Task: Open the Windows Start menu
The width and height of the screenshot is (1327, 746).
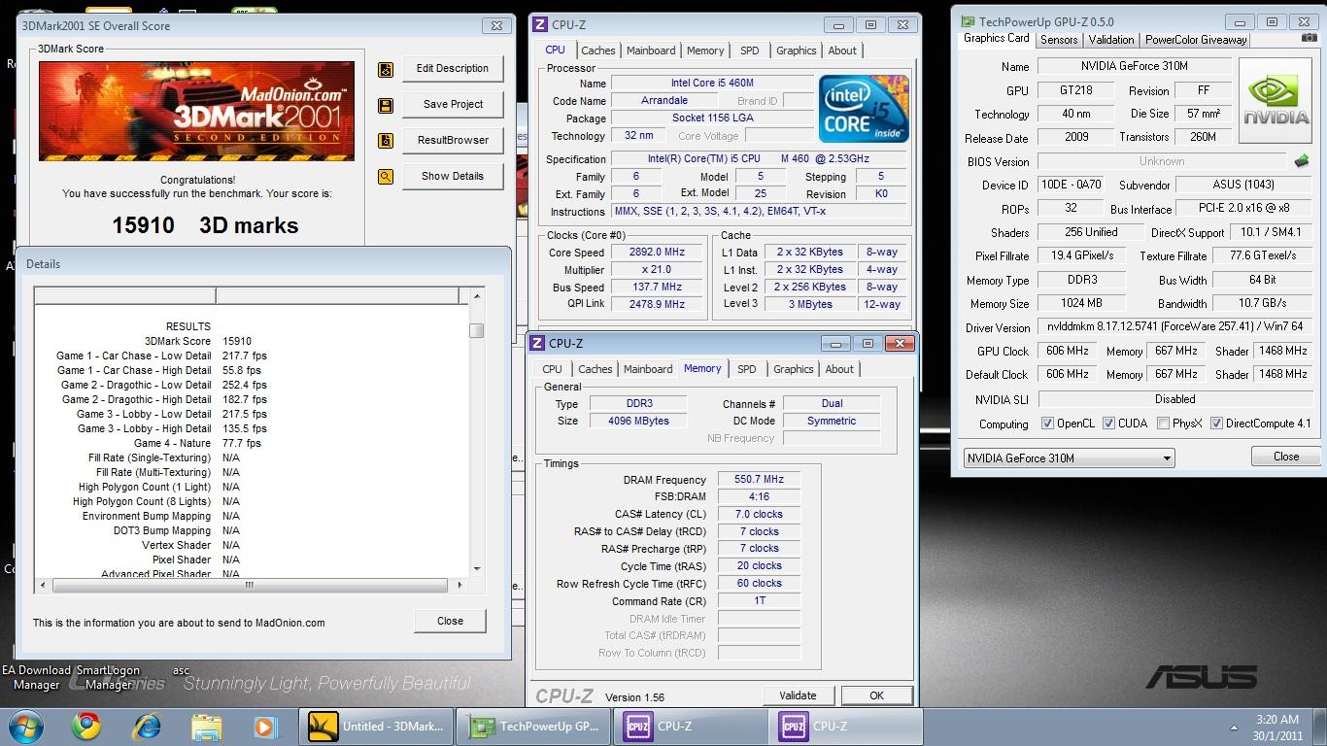Action: pyautogui.click(x=26, y=727)
